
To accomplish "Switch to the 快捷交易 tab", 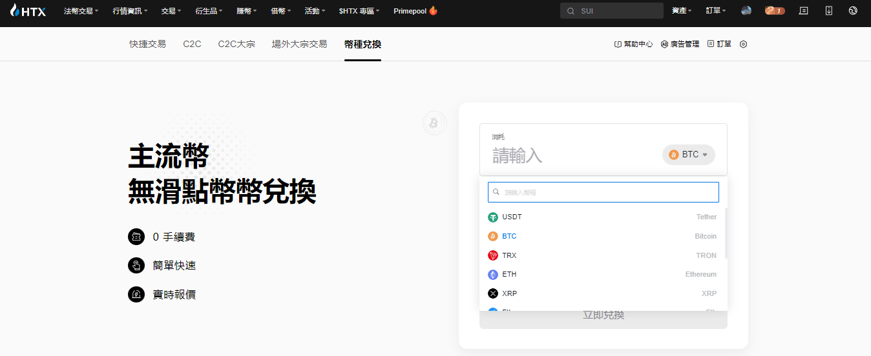I will point(147,44).
